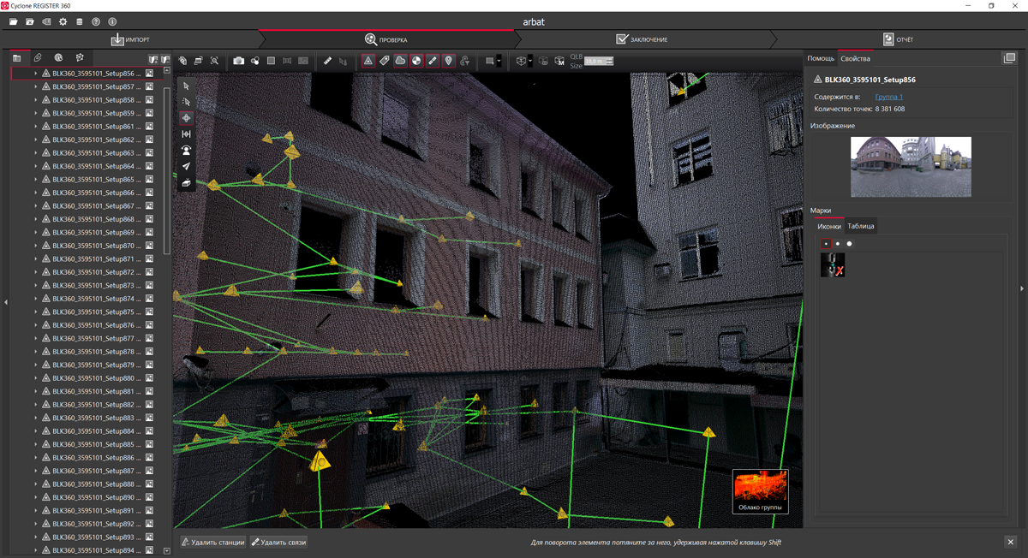
Task: Toggle the checkerboard target display
Action: coord(415,61)
